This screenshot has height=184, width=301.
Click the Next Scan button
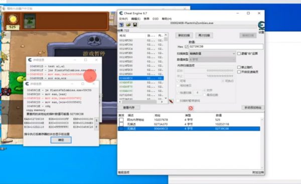[204, 35]
